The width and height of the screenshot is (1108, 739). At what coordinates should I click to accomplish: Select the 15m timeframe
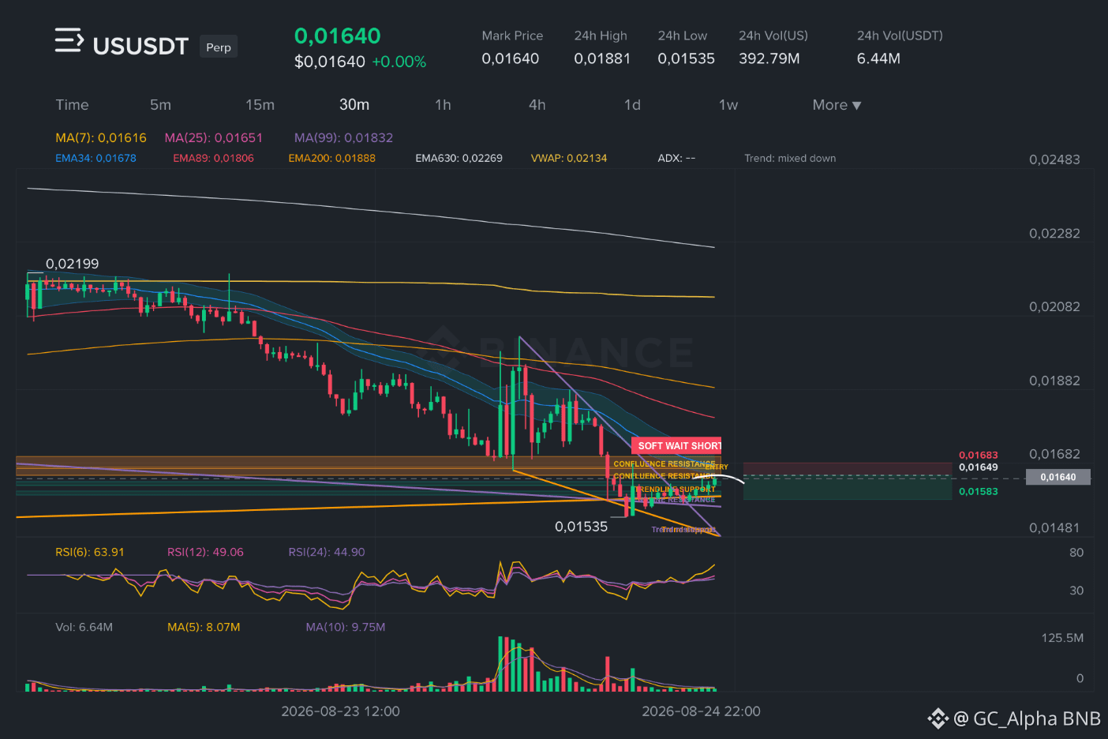click(260, 105)
